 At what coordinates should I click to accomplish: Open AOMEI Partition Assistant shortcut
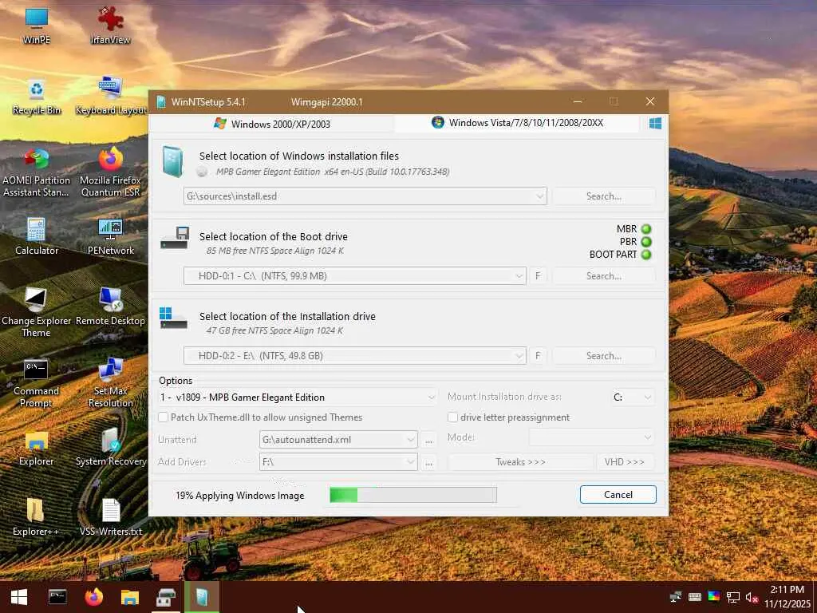(37, 173)
